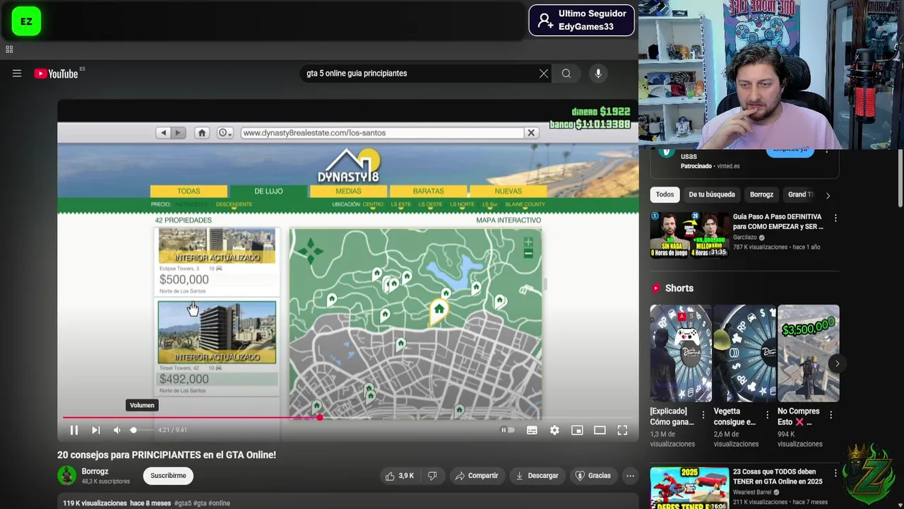Open the [Explicado] Cómo gana short
Viewport: 904px width, 509px height.
[681, 353]
